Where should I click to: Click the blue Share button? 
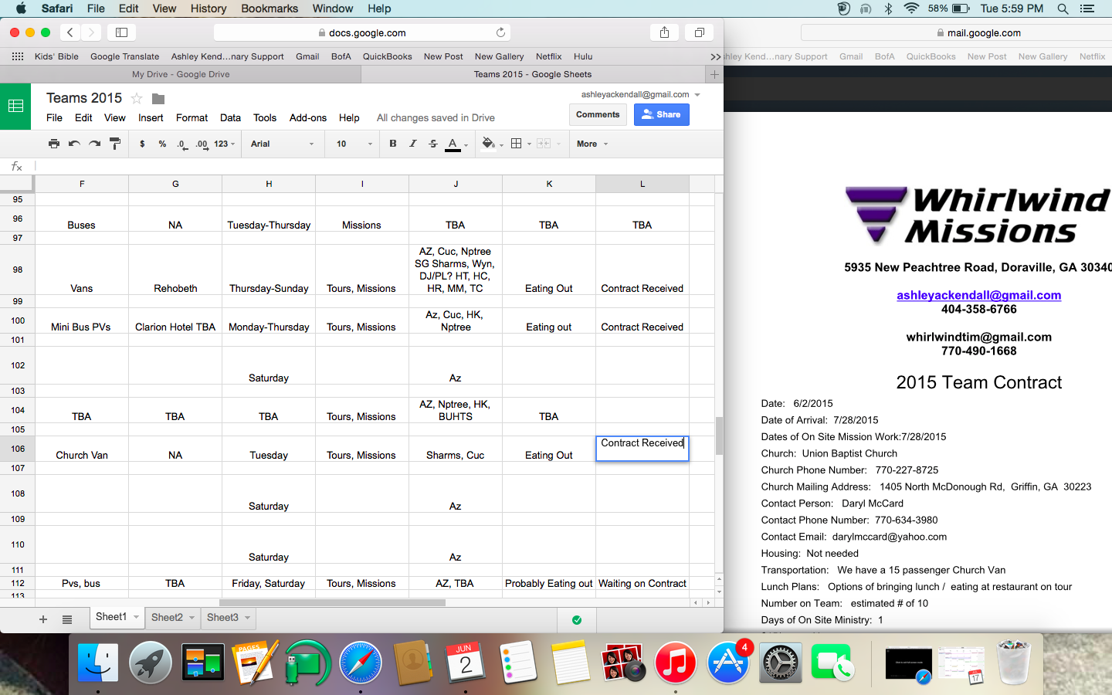tap(661, 114)
